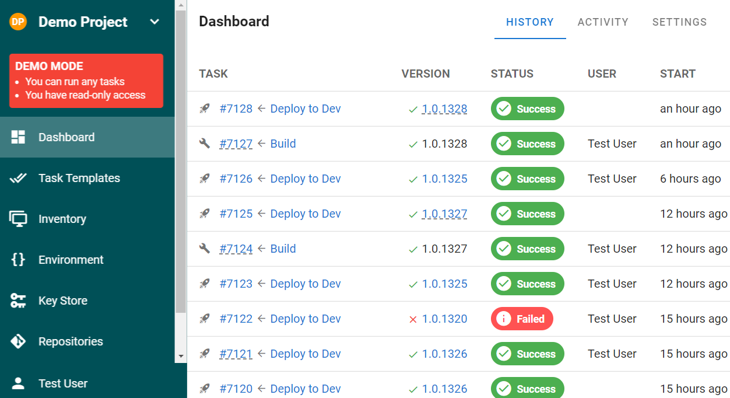Open the Dashboard section from the sidebar
This screenshot has width=730, height=398.
[x=66, y=137]
